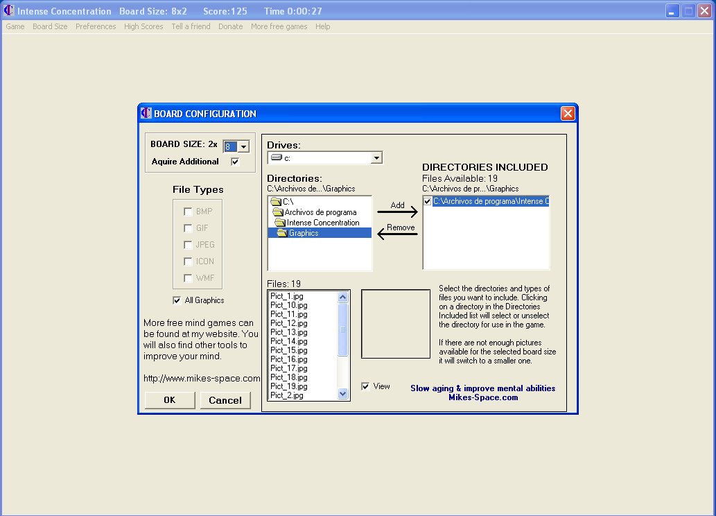Click the drive icon in Drives box
The width and height of the screenshot is (716, 516).
point(276,157)
